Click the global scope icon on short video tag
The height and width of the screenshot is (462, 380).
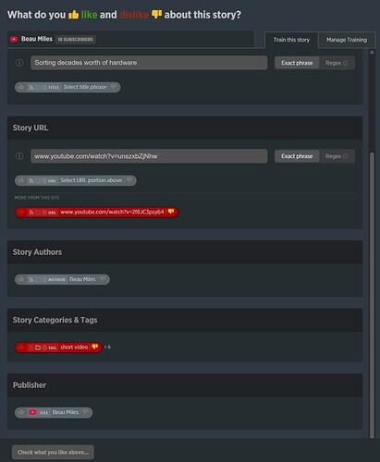tap(44, 347)
